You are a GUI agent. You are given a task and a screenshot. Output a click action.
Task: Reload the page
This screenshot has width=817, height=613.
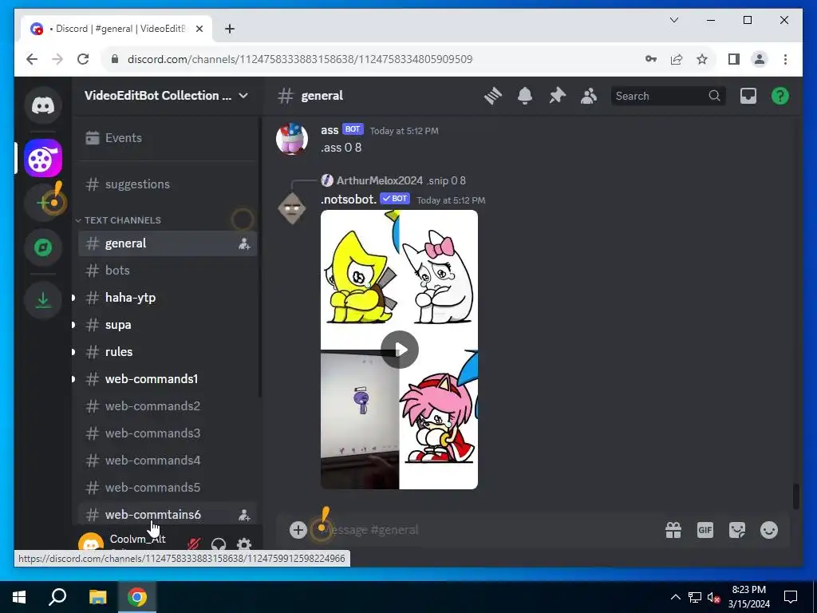pos(83,59)
